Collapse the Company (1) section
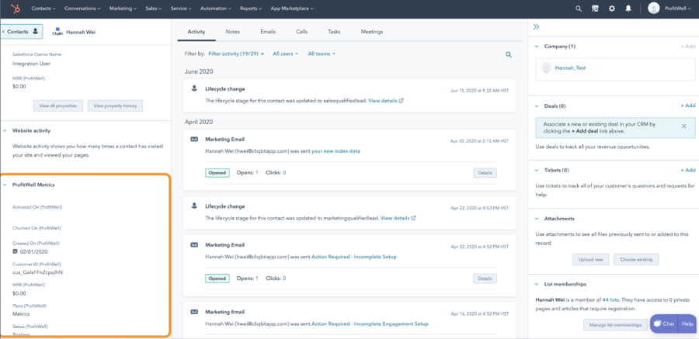The image size is (699, 339). click(x=536, y=46)
